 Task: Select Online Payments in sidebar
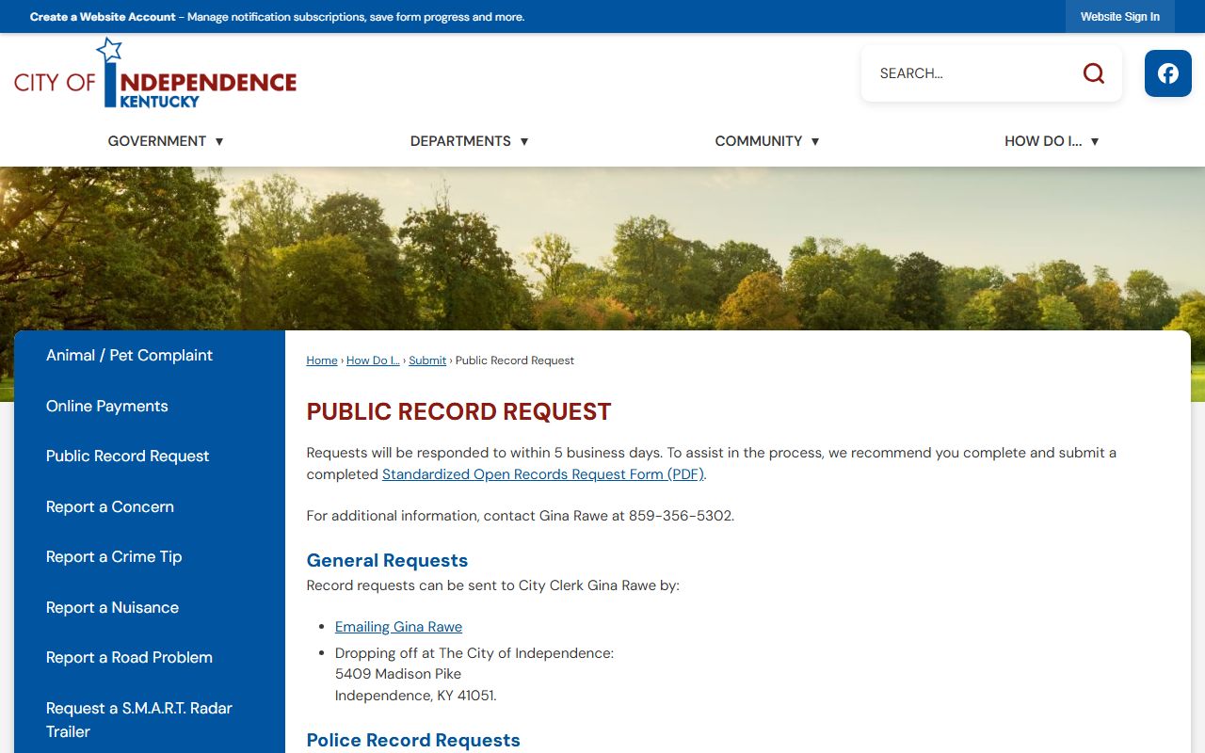(x=149, y=407)
